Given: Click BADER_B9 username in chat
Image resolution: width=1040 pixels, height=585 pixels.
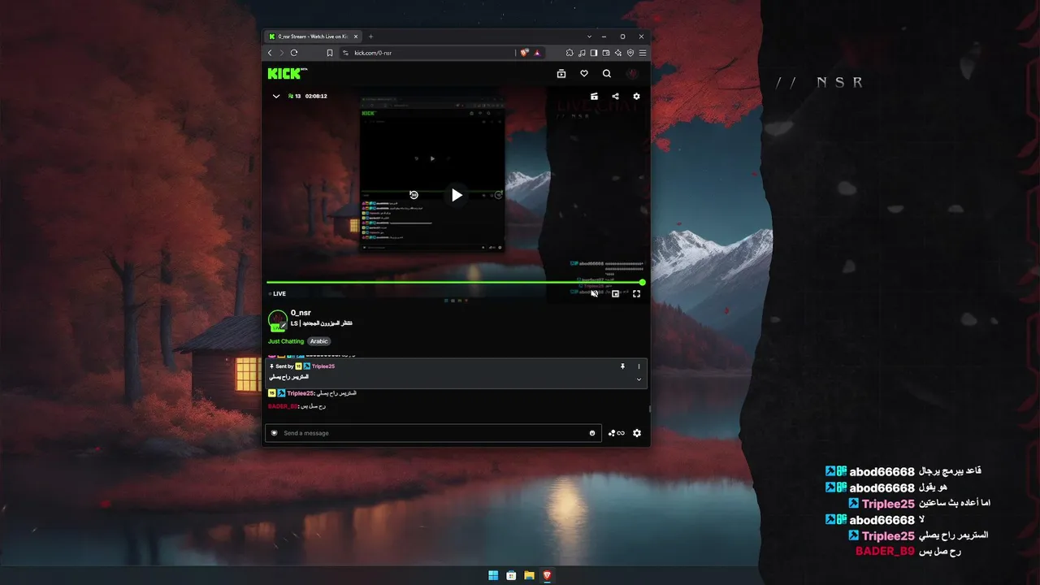Looking at the screenshot, I should point(283,406).
